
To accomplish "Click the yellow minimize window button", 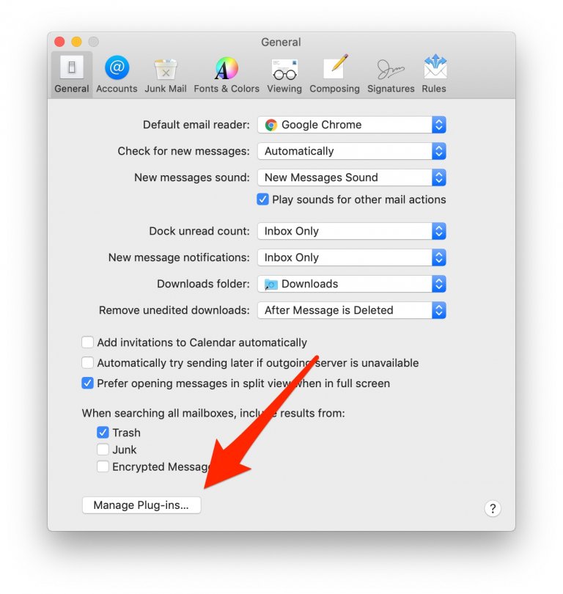I will pos(76,42).
